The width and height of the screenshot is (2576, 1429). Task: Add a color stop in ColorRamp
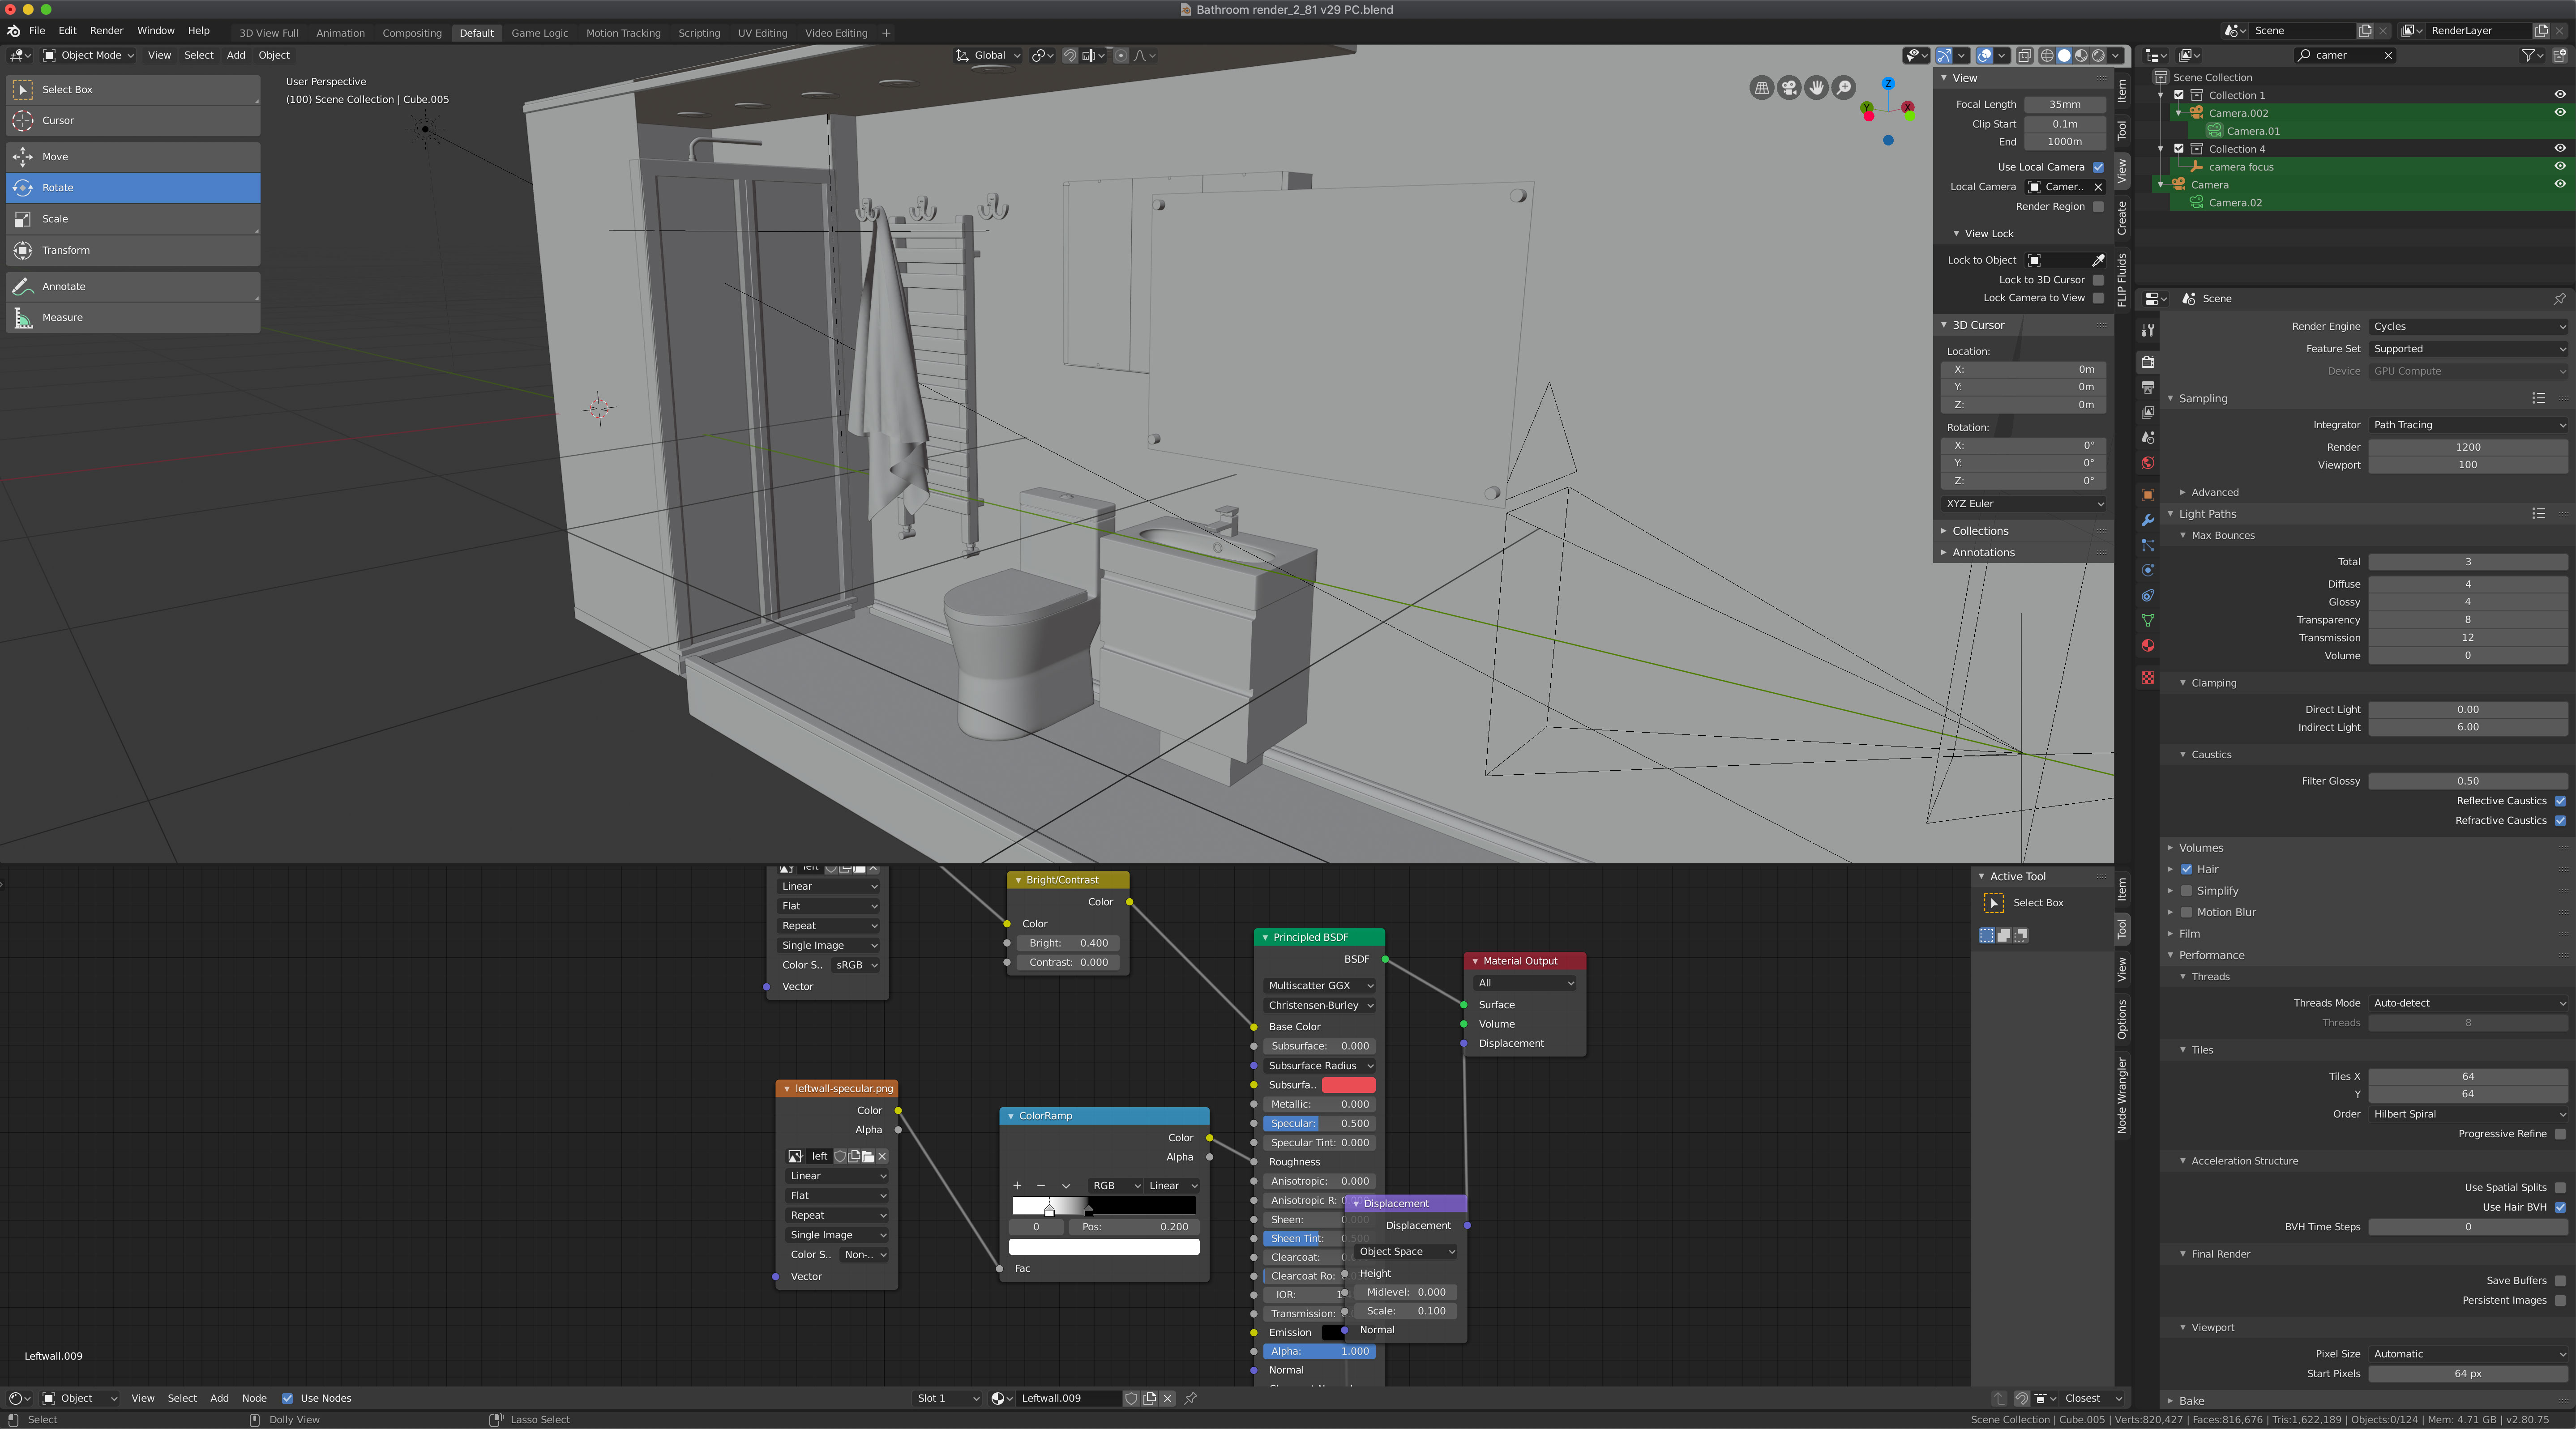(x=1017, y=1185)
